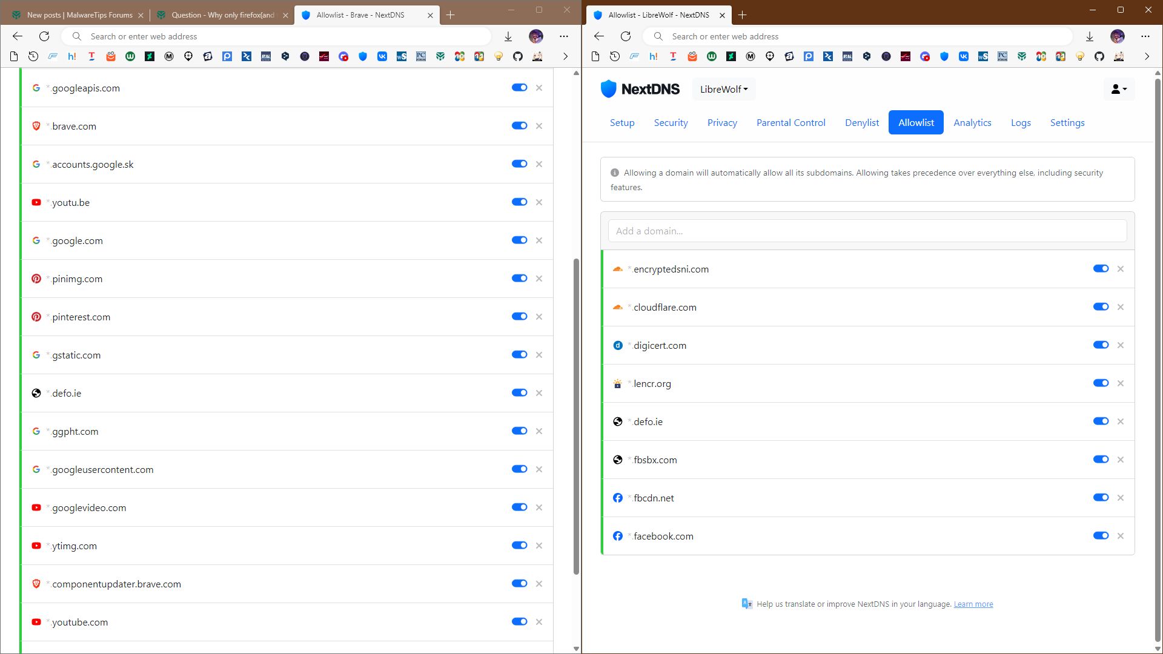Disable the pinterest.com toggle
The height and width of the screenshot is (654, 1163).
(x=520, y=316)
